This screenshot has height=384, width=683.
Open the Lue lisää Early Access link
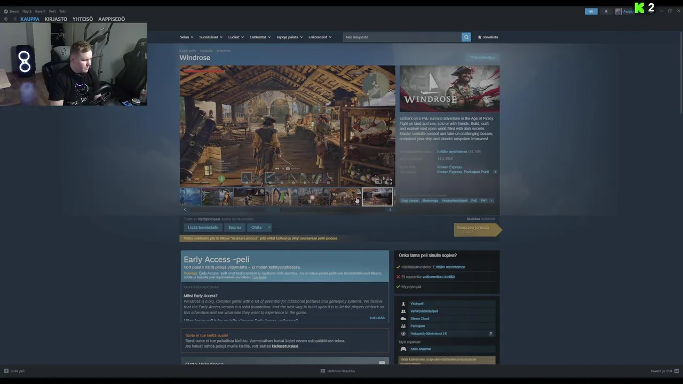259,277
